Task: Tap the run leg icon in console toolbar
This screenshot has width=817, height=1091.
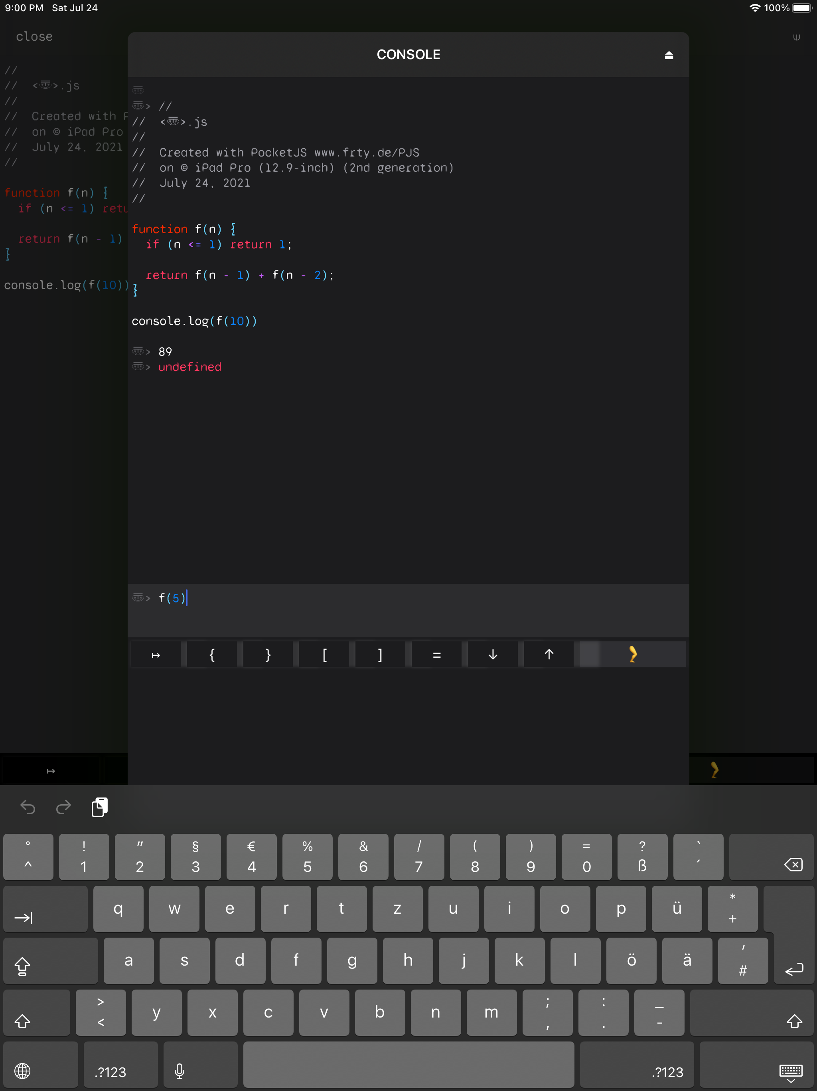Action: pyautogui.click(x=633, y=655)
